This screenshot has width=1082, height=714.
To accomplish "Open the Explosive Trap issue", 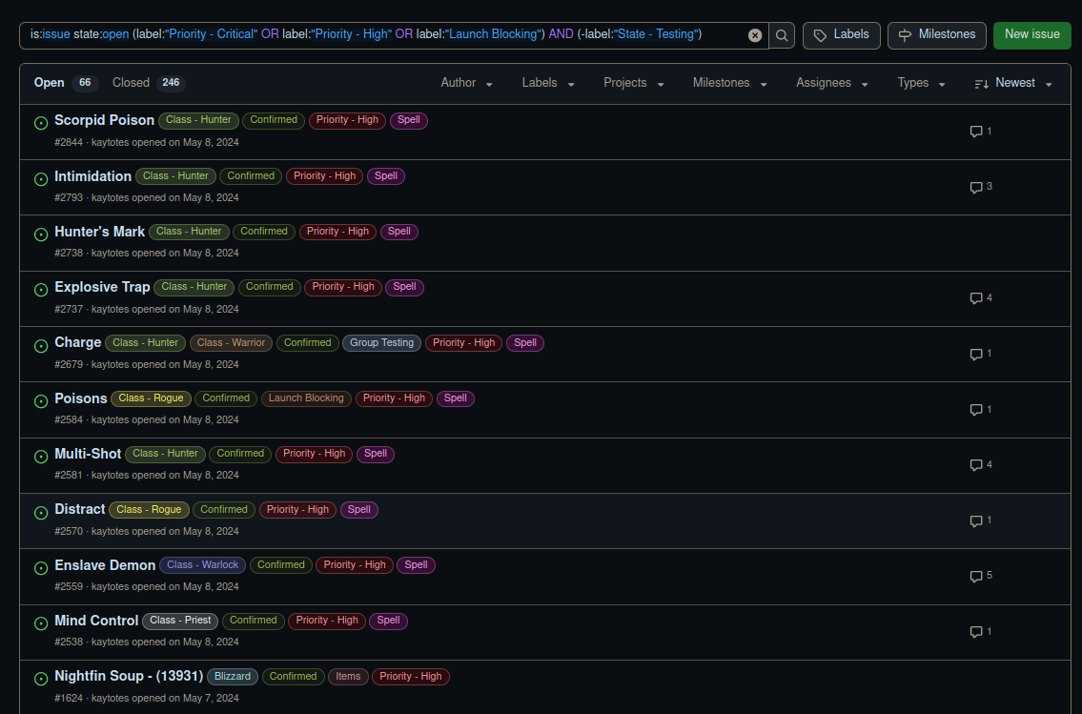I will (x=102, y=287).
